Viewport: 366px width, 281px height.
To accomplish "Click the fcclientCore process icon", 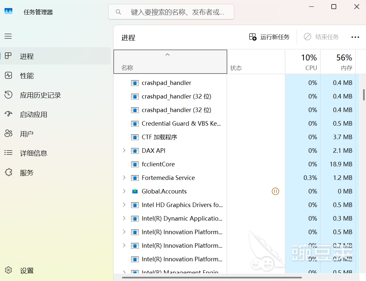I will click(x=135, y=164).
